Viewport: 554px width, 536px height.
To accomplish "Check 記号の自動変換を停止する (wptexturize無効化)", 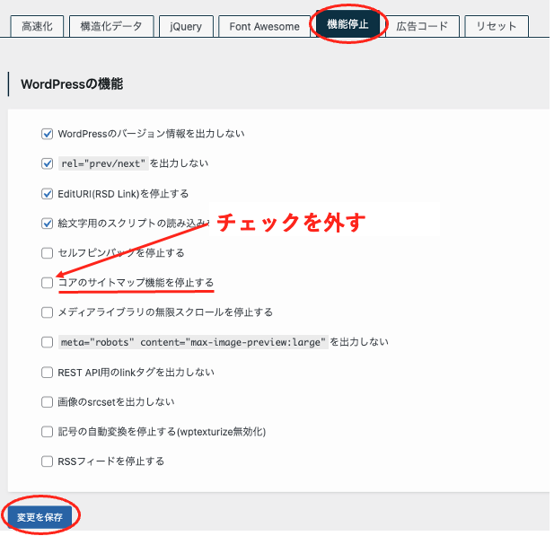I will 48,432.
